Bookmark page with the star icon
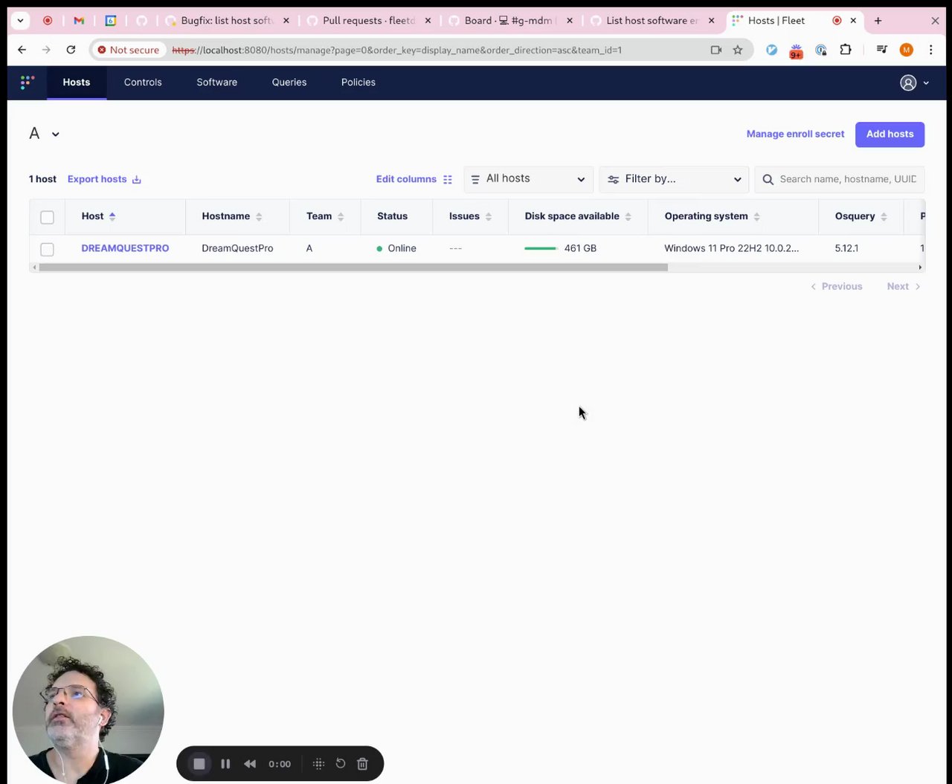This screenshot has width=952, height=784. pyautogui.click(x=738, y=50)
